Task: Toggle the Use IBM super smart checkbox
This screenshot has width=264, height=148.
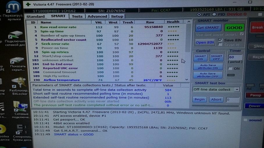Action: point(242,34)
